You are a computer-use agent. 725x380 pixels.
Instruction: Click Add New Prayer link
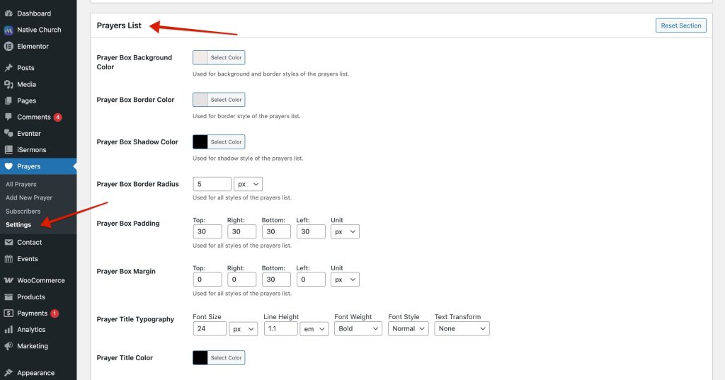pyautogui.click(x=28, y=197)
